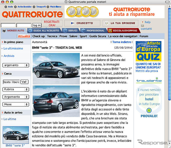Image resolution: width=171 pixels, height=148 pixels.
Task: Click the testo libero search field
Action: (11, 82)
